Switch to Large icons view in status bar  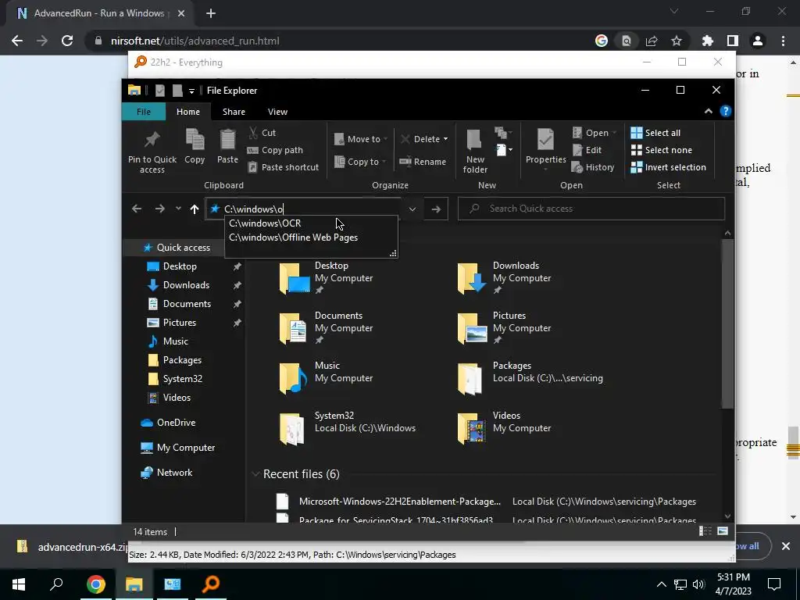[723, 531]
